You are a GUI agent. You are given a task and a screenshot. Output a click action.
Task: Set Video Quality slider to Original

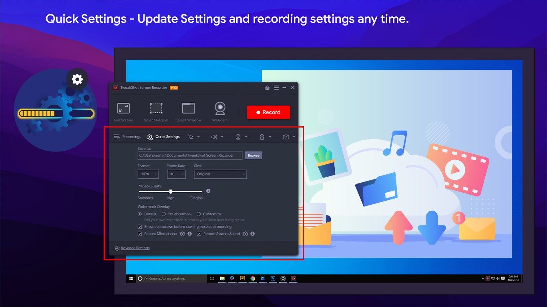[201, 192]
